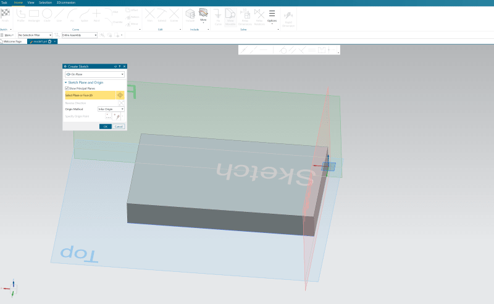Click the equal length constraint icon
Screen dimensions: 494x304
(x=312, y=50)
